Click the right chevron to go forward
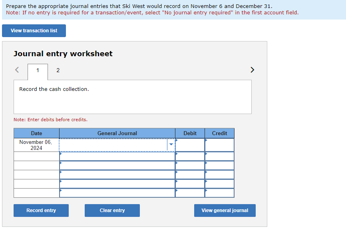Screen dimensions: 346x236 click(252, 70)
